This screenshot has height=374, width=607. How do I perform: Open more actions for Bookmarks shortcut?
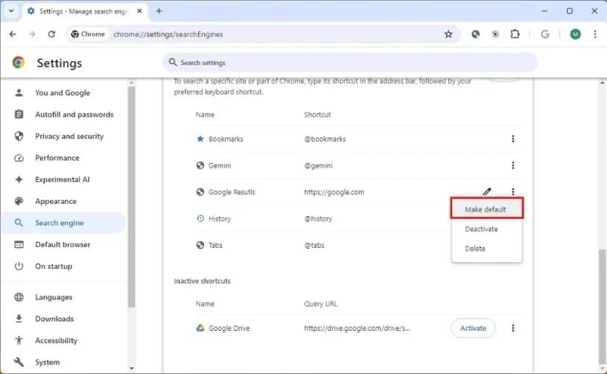(513, 139)
